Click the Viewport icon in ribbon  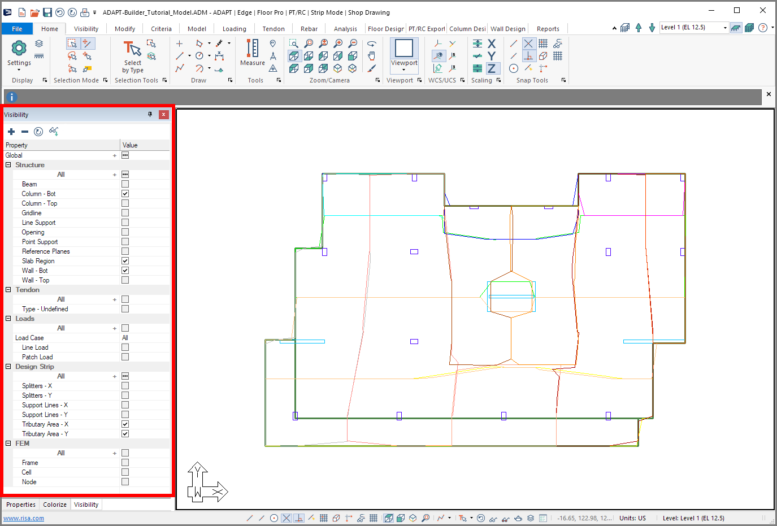(x=404, y=49)
